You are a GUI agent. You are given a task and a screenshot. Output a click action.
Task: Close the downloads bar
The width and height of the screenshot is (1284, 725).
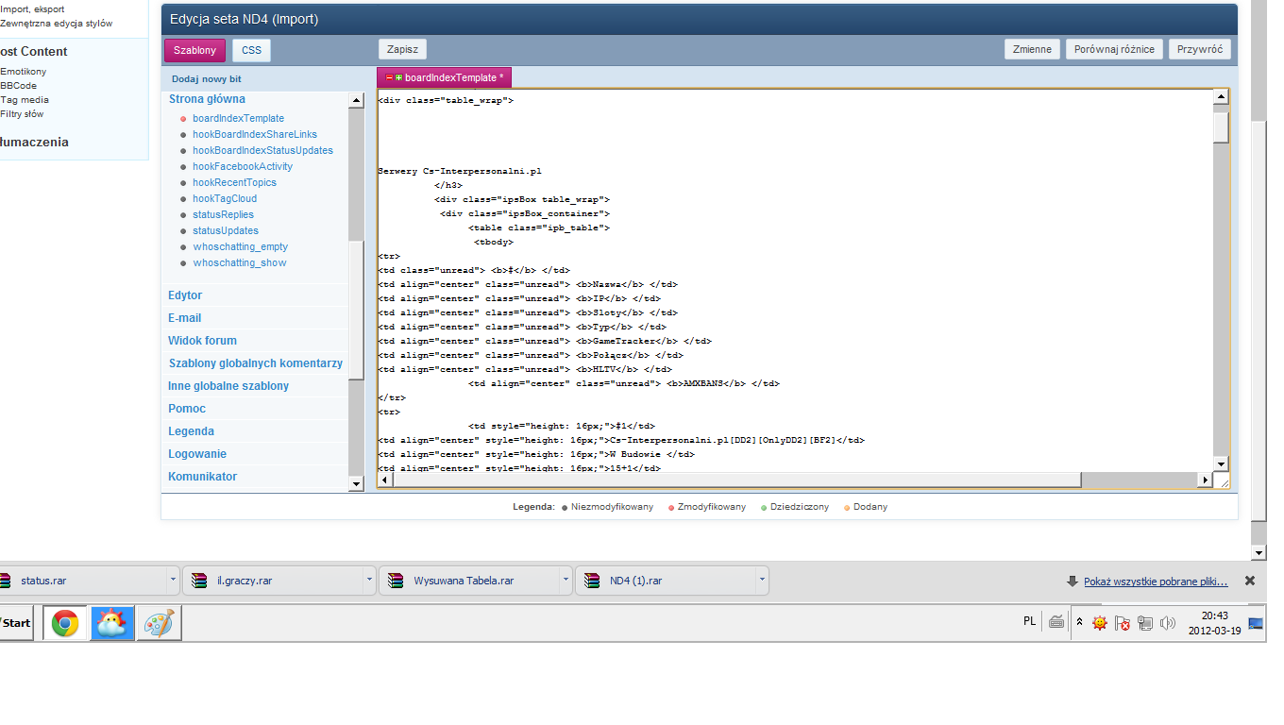click(x=1250, y=581)
